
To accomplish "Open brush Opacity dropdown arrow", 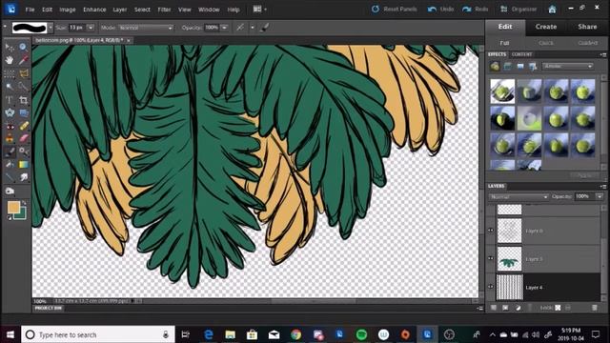I will [225, 28].
